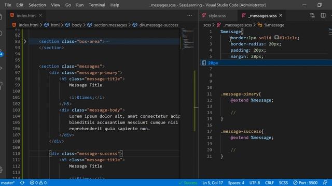Close the _messages.scss tab

tap(281, 16)
